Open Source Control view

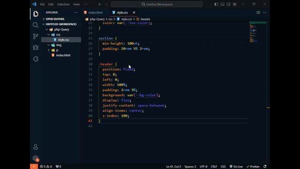tap(36, 36)
